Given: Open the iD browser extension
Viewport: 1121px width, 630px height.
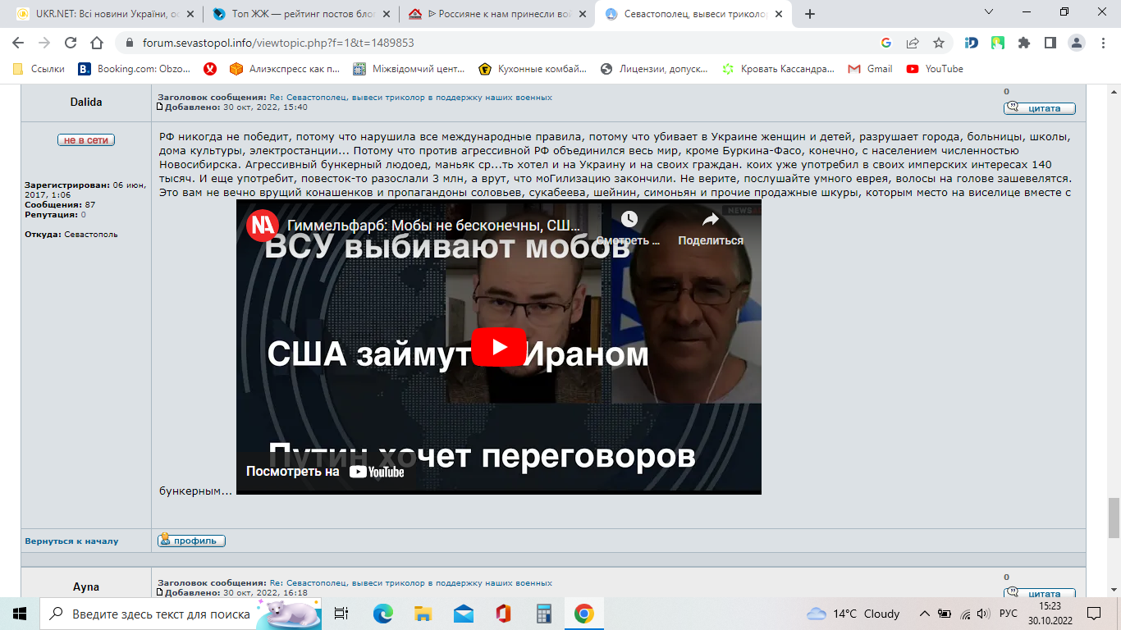Looking at the screenshot, I should click(x=972, y=43).
